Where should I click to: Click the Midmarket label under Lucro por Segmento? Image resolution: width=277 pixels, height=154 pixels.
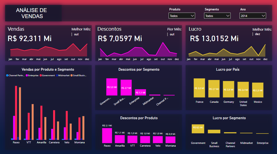[x=246, y=143]
